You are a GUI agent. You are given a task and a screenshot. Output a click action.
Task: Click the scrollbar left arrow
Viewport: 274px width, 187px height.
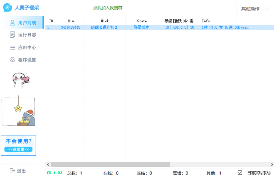tap(48, 165)
